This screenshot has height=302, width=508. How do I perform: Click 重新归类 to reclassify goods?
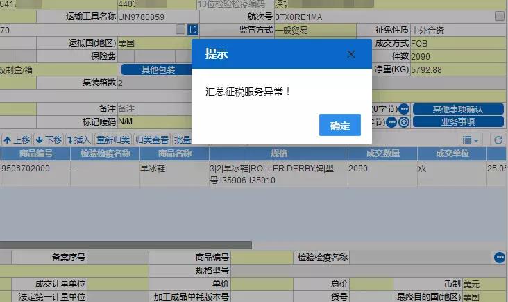pos(113,140)
